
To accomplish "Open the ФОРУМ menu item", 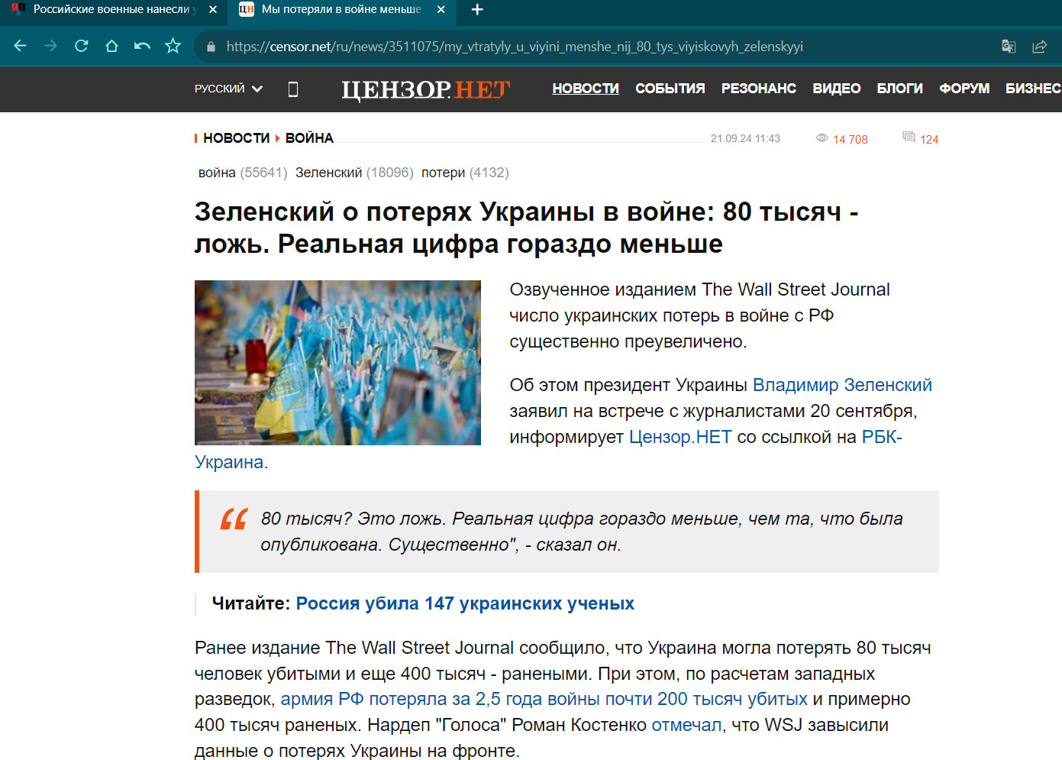I will pyautogui.click(x=964, y=89).
